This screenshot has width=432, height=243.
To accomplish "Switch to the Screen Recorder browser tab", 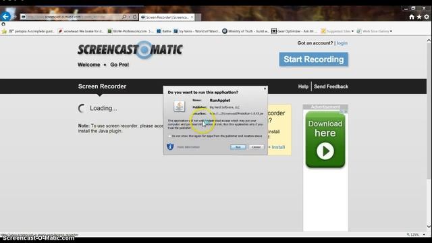I will coord(167,17).
